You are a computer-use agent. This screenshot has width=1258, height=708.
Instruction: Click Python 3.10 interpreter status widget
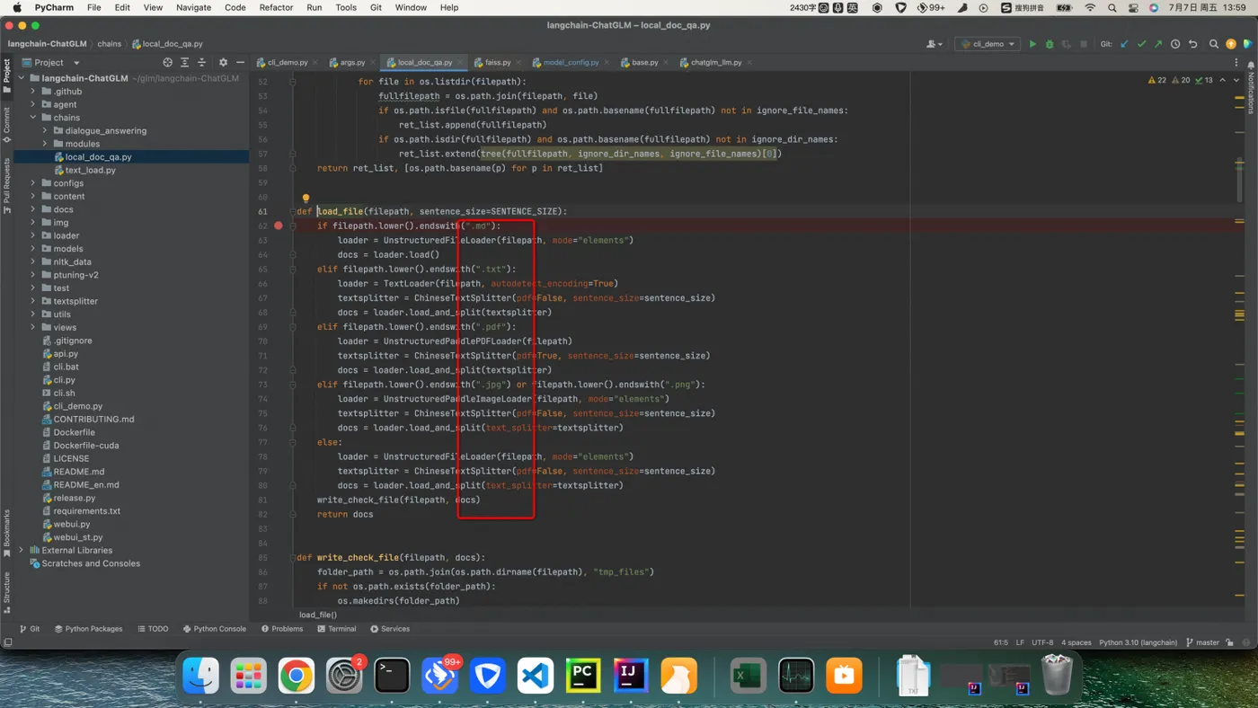tap(1138, 642)
